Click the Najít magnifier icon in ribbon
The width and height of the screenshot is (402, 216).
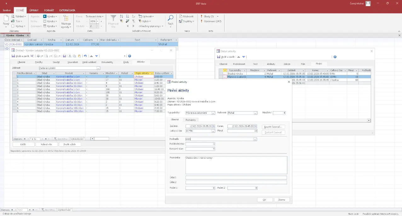click(x=170, y=18)
